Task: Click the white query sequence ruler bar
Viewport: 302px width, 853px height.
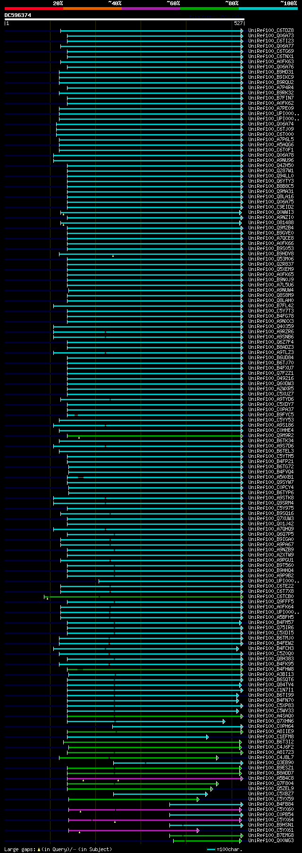Action: (125, 19)
